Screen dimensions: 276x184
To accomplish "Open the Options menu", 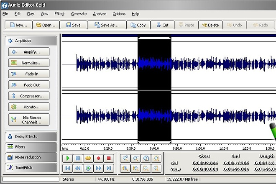I will pos(119,14).
